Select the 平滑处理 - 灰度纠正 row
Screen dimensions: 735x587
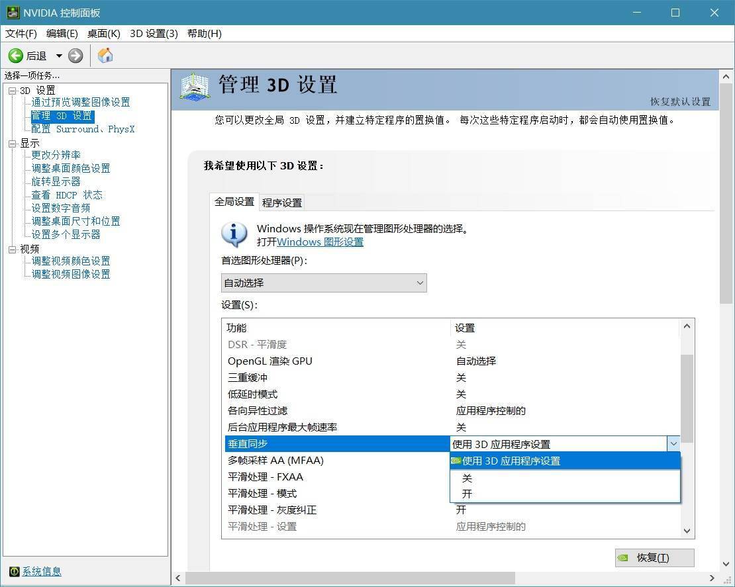pyautogui.click(x=452, y=510)
